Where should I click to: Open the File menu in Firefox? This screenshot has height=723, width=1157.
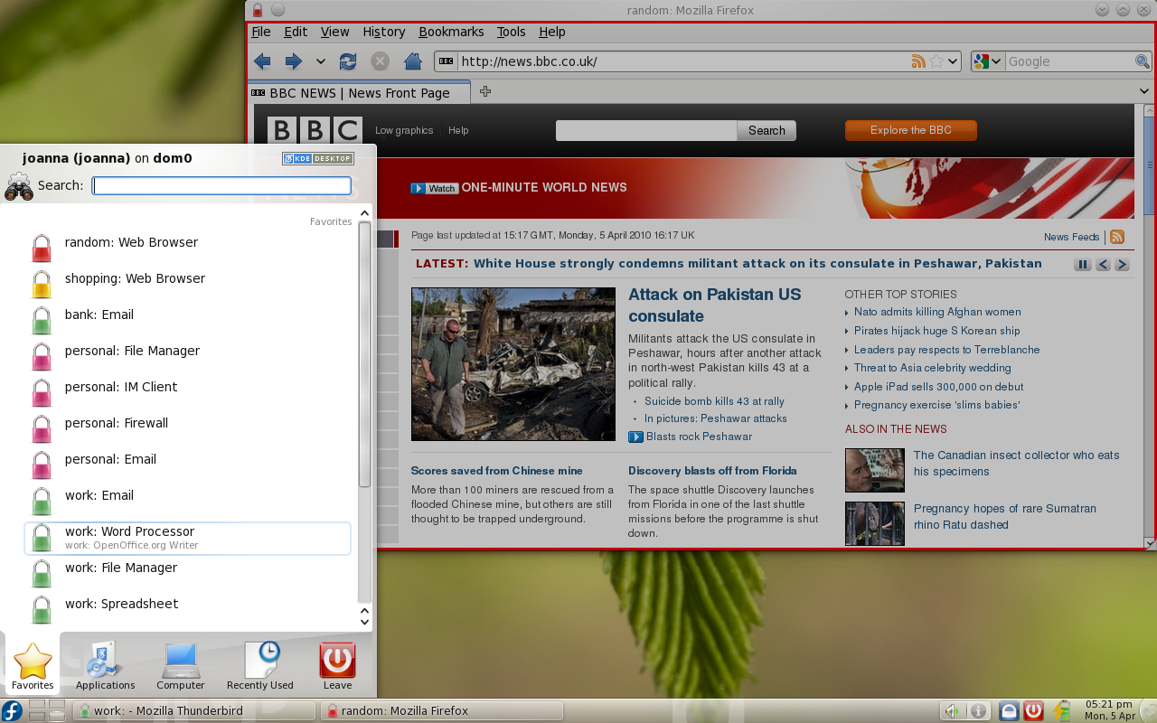pos(261,32)
